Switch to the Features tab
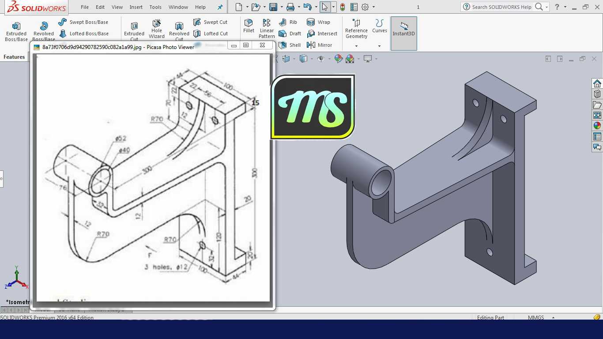Screen dimensions: 603x339 (14, 57)
